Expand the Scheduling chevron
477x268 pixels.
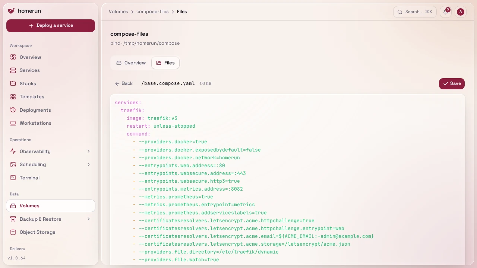(x=89, y=165)
